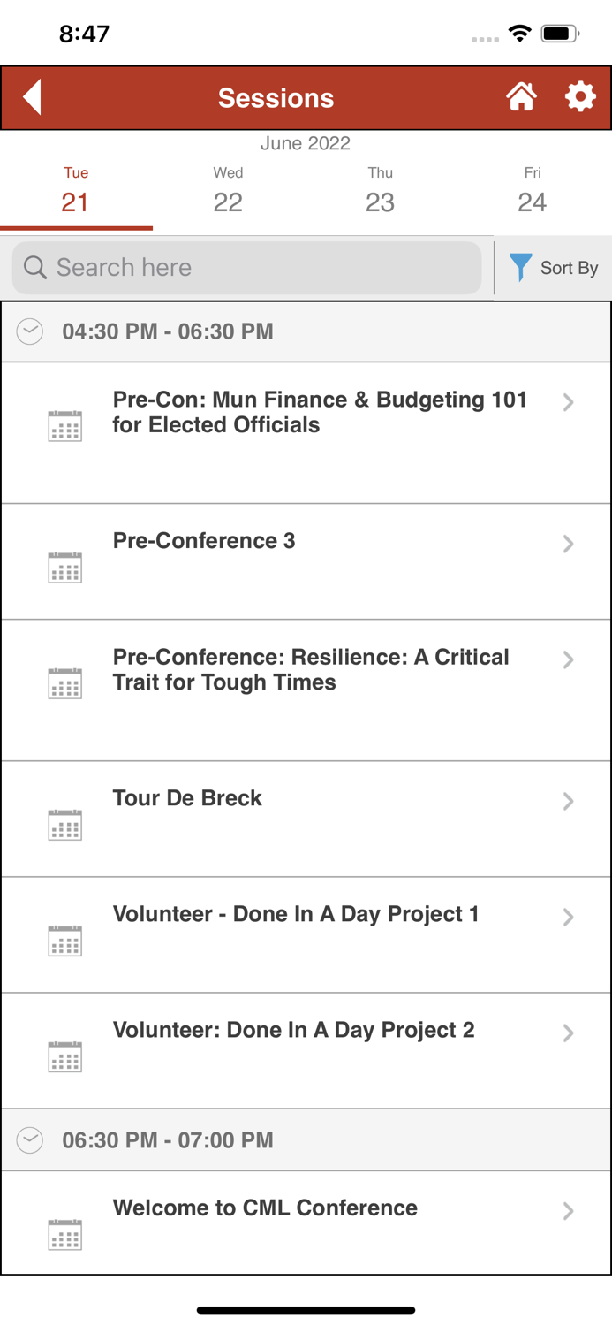Screen dimensions: 612x1326
Task: Tap the blue Sort By filter icon
Action: coord(521,267)
